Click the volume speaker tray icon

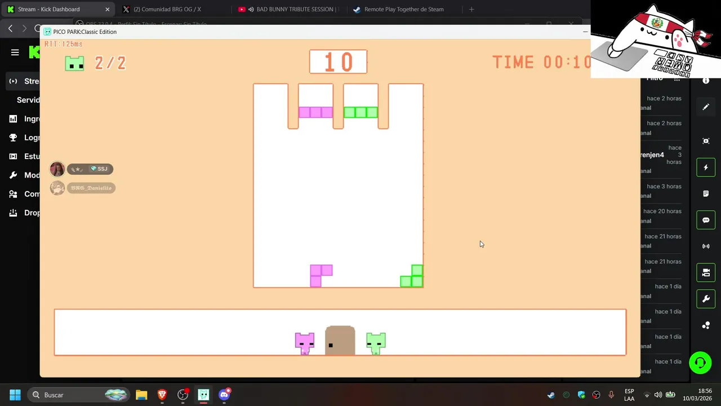coord(658,395)
